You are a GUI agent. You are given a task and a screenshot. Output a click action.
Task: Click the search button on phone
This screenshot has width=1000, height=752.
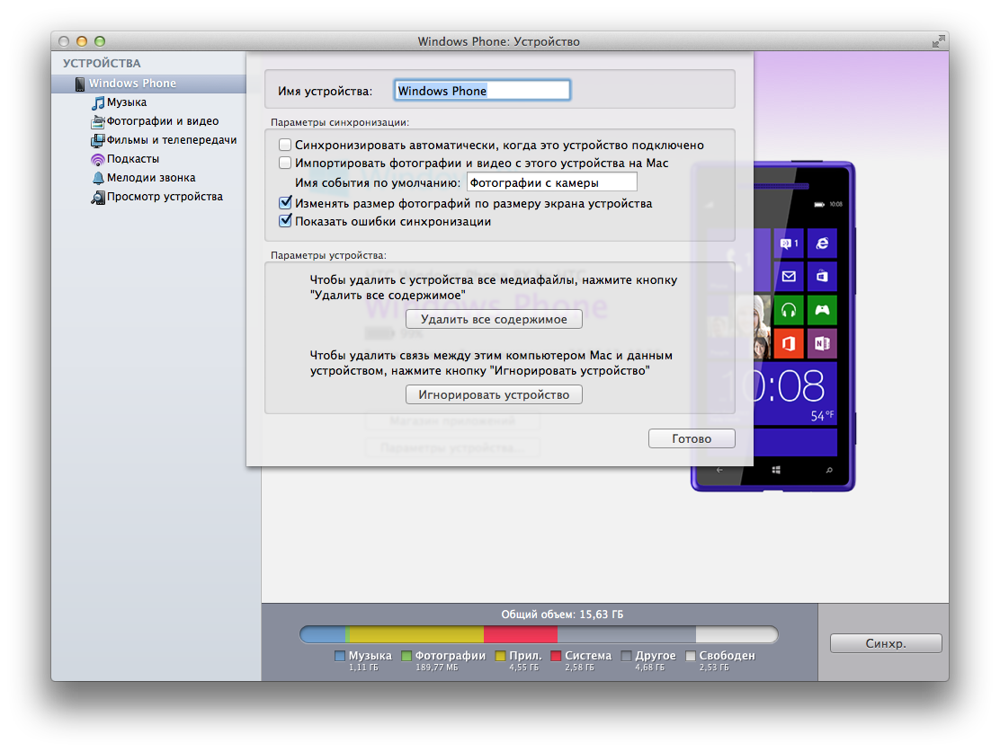coord(829,470)
